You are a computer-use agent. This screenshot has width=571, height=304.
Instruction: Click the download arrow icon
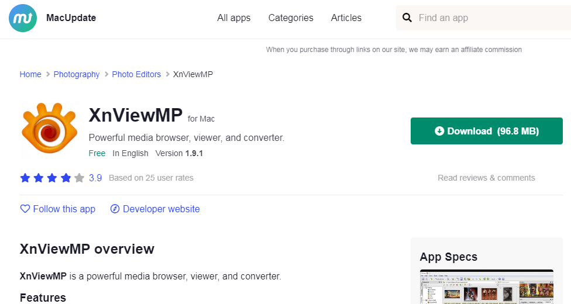click(x=439, y=131)
